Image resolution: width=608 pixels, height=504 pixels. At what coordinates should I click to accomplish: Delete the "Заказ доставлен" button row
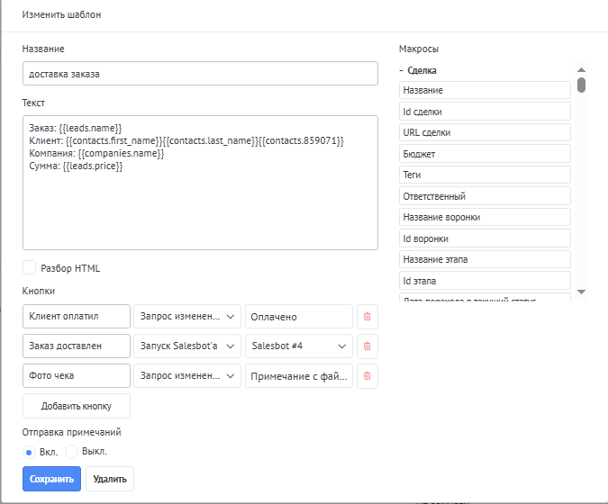pyautogui.click(x=368, y=346)
